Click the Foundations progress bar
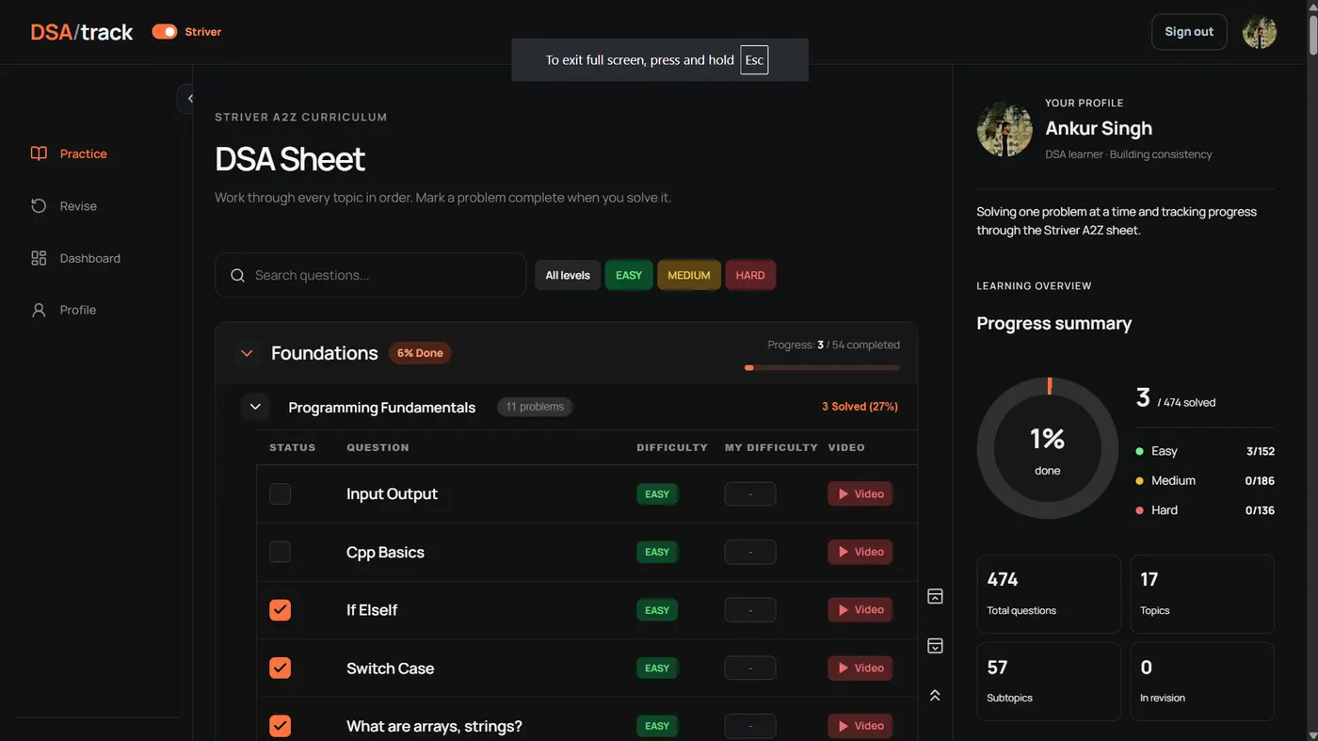 [x=822, y=367]
